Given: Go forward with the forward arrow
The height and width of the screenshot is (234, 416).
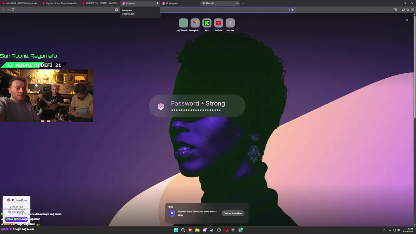Looking at the screenshot, I should point(8,10).
